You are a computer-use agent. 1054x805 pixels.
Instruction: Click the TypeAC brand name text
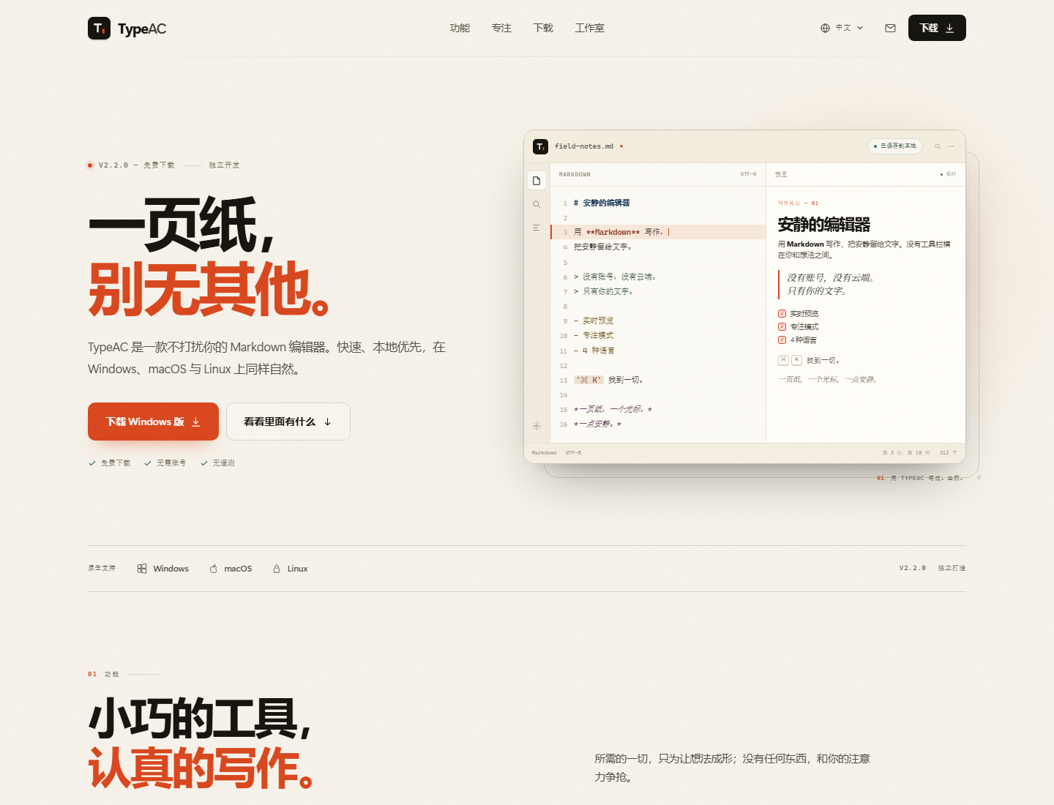(x=142, y=29)
